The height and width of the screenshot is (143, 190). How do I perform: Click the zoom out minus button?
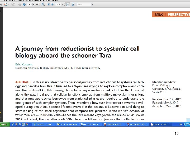click(49, 5)
